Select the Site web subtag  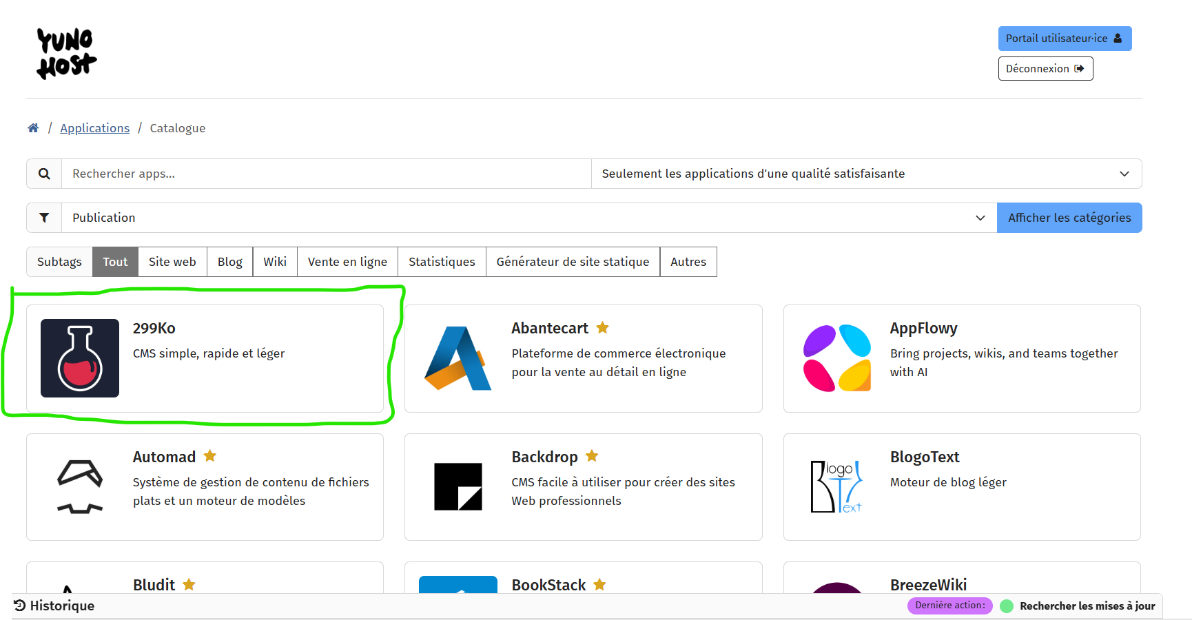172,262
